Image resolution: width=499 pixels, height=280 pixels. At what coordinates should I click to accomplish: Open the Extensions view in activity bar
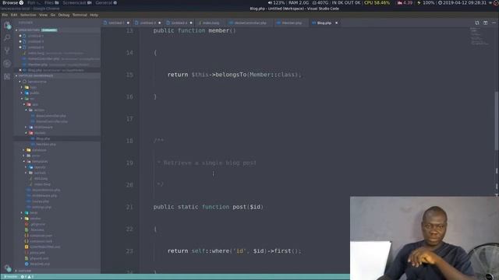(x=7, y=76)
